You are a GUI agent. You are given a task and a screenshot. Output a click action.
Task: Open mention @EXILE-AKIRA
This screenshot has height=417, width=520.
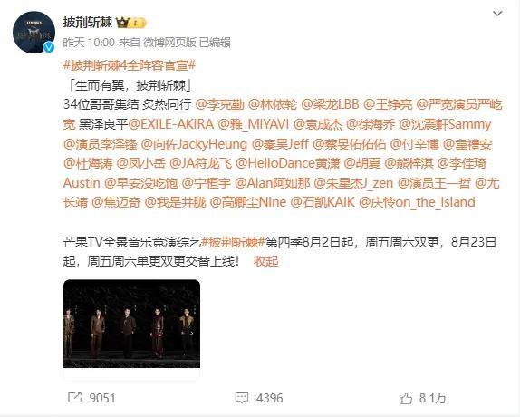pos(171,124)
